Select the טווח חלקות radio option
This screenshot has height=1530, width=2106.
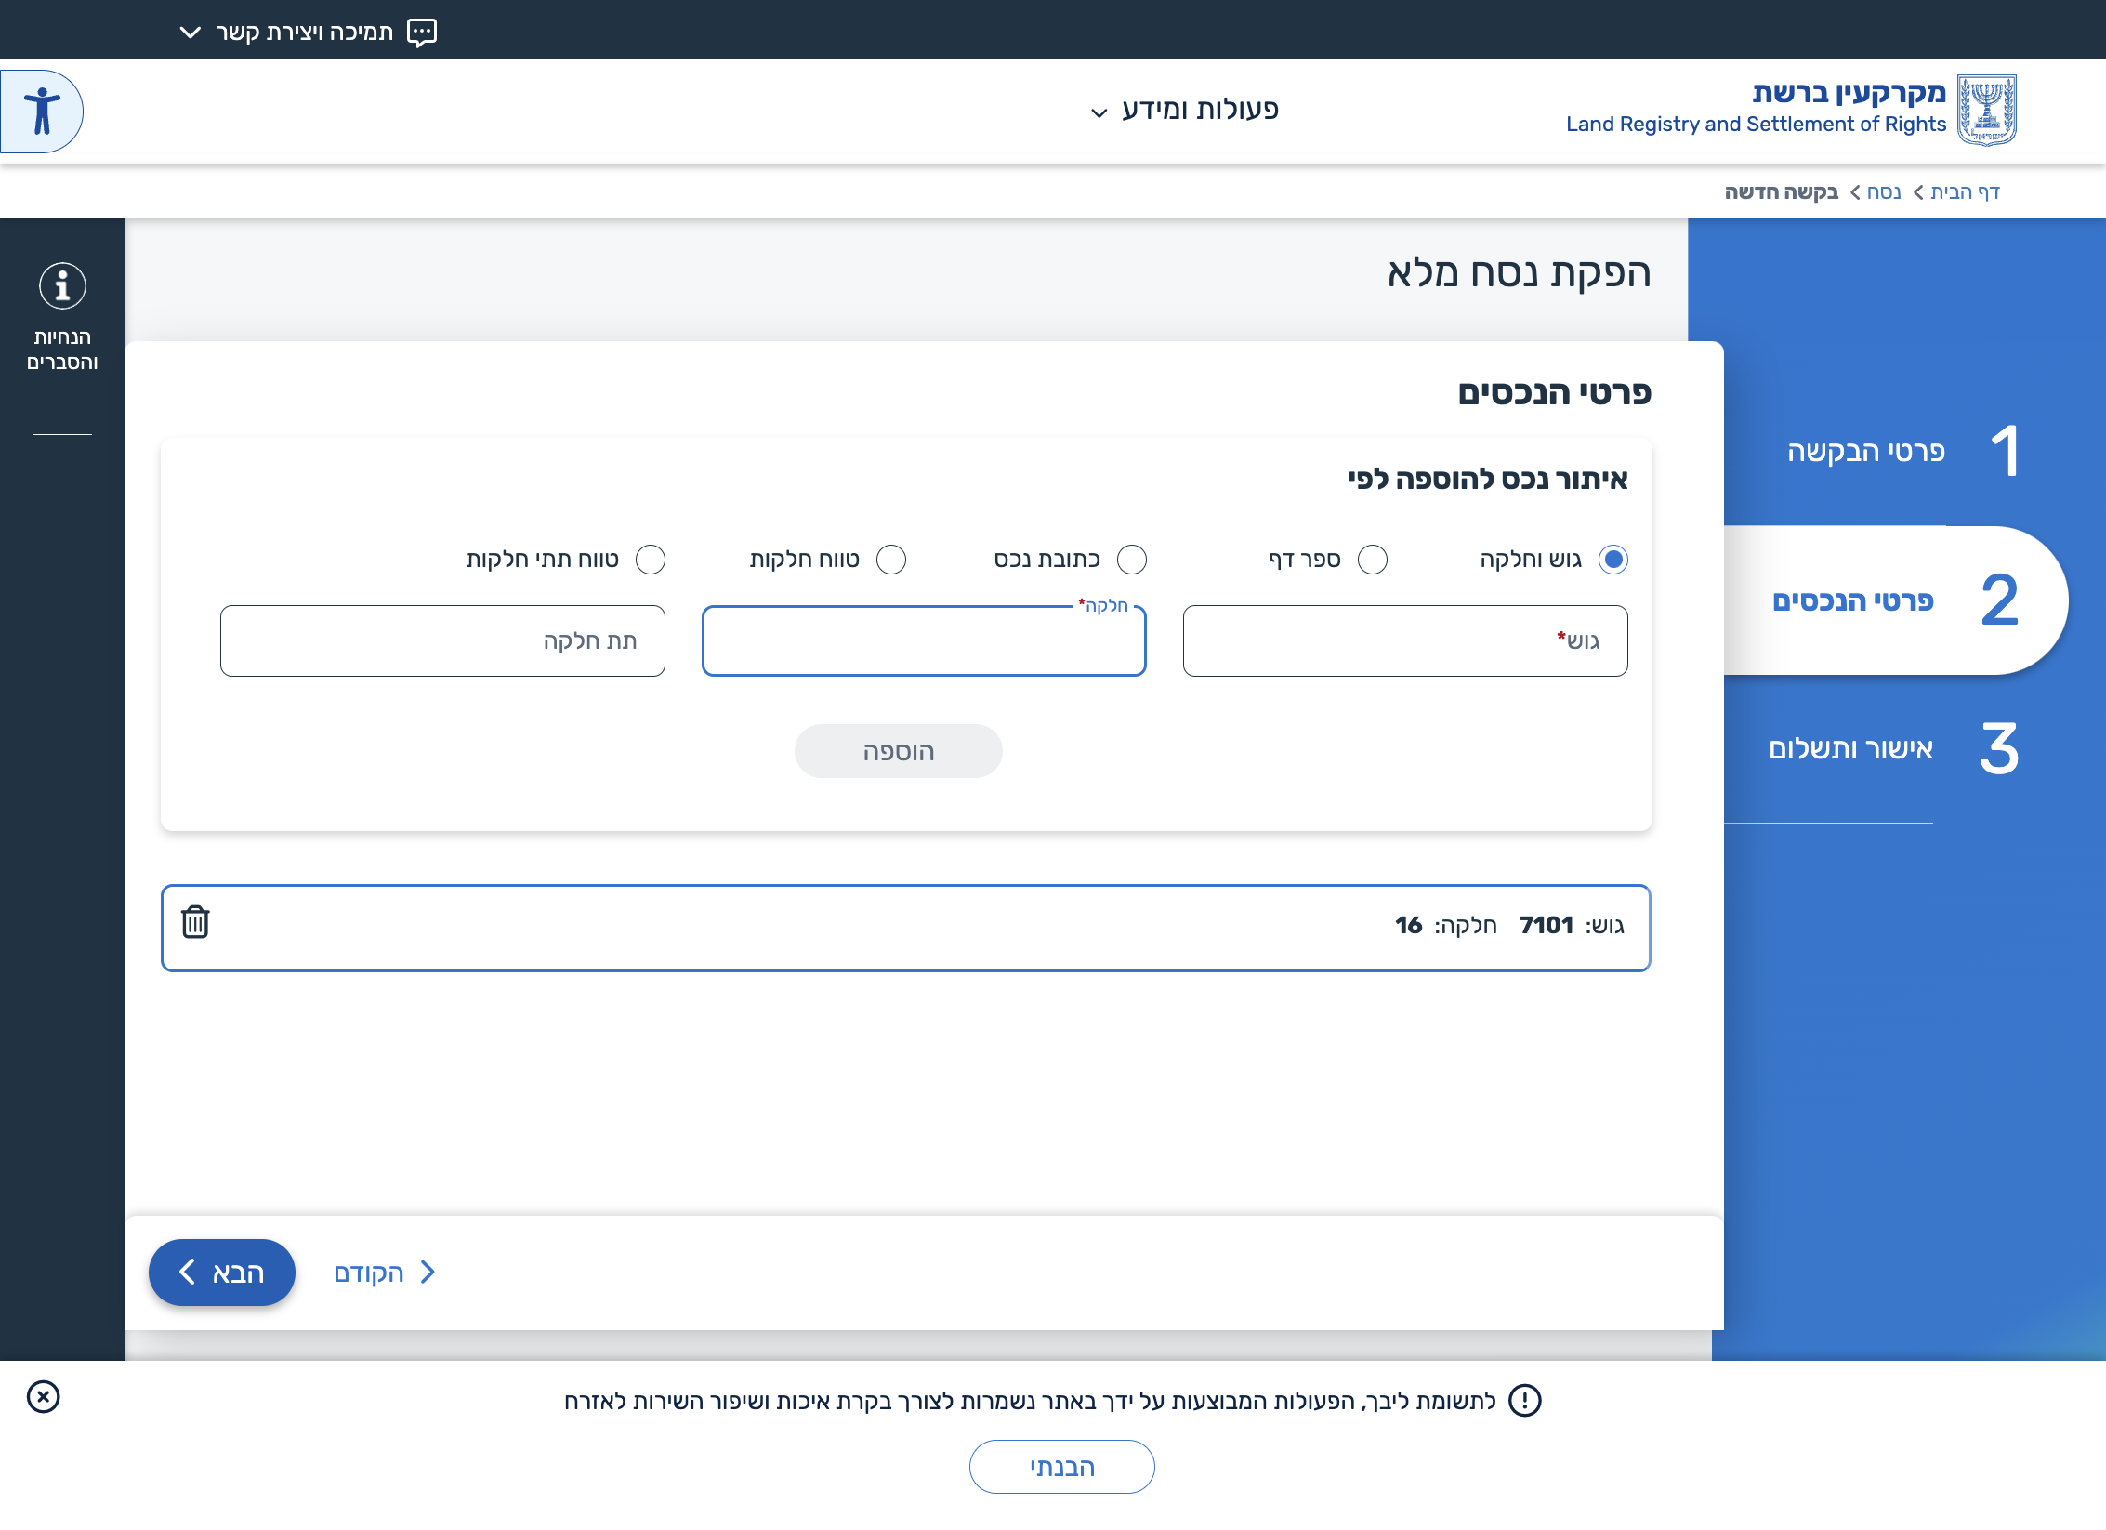click(x=891, y=560)
